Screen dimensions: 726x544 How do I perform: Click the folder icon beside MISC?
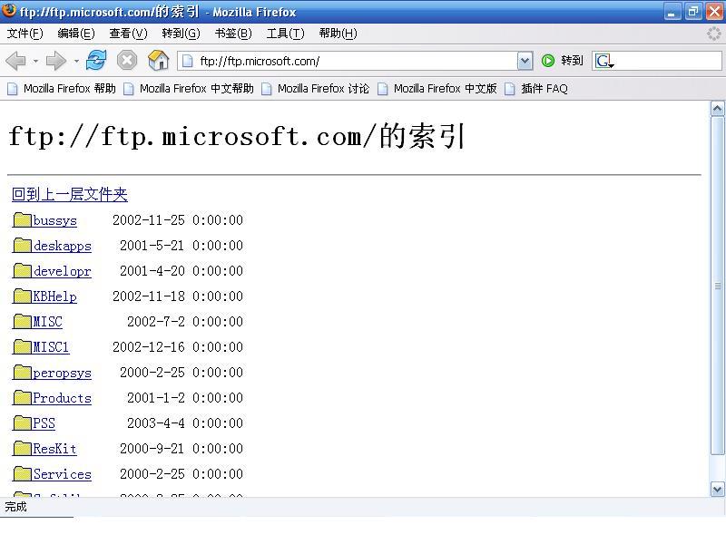click(x=22, y=322)
